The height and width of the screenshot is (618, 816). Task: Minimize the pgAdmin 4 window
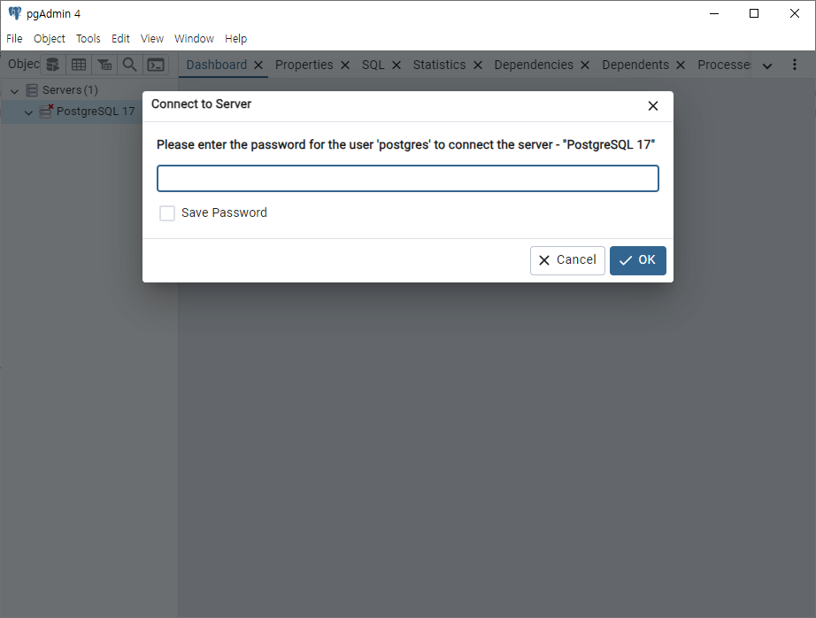coord(714,13)
